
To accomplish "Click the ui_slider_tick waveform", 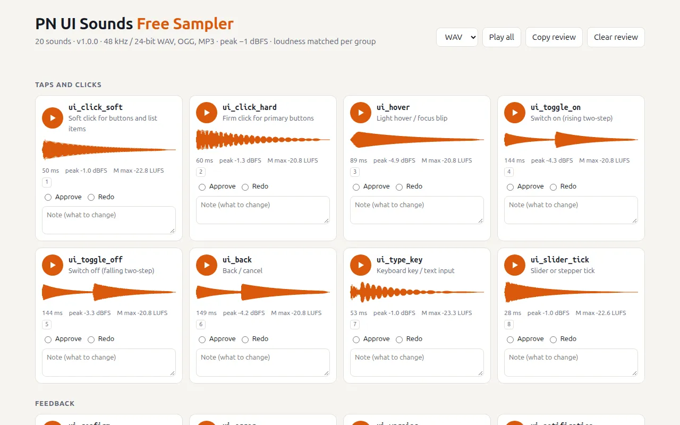I will pos(571,292).
